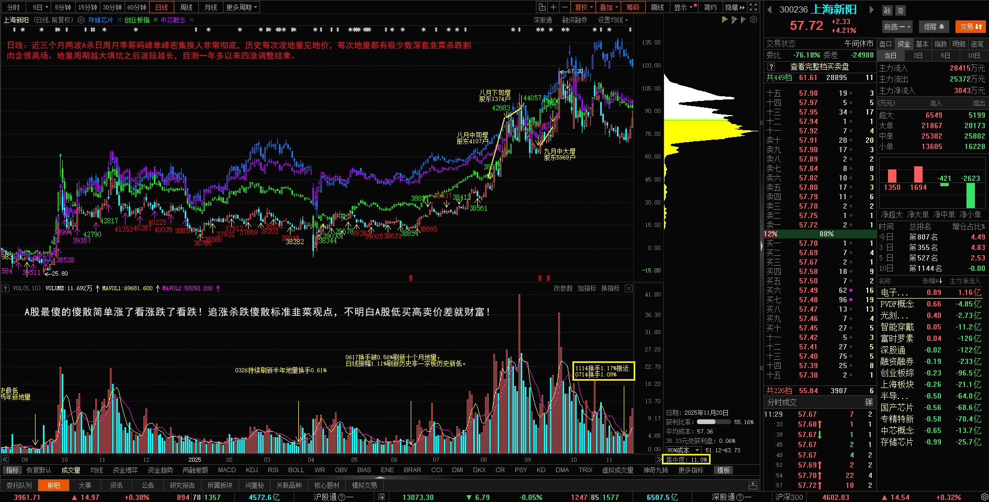Open 复权 adjustment dropdown
The image size is (989, 502).
tap(583, 7)
